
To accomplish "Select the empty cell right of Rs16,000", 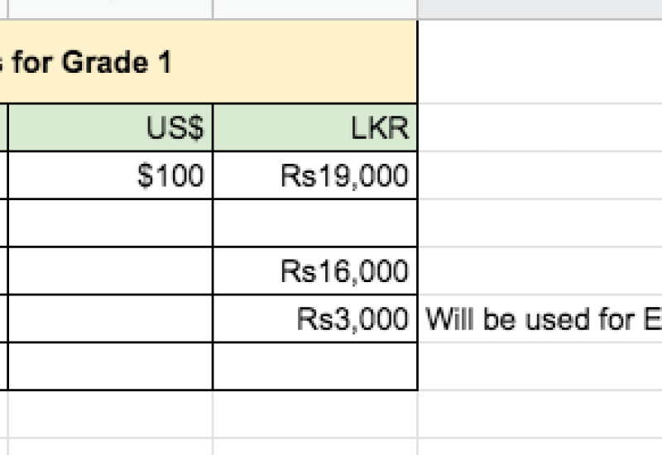I will tap(540, 271).
